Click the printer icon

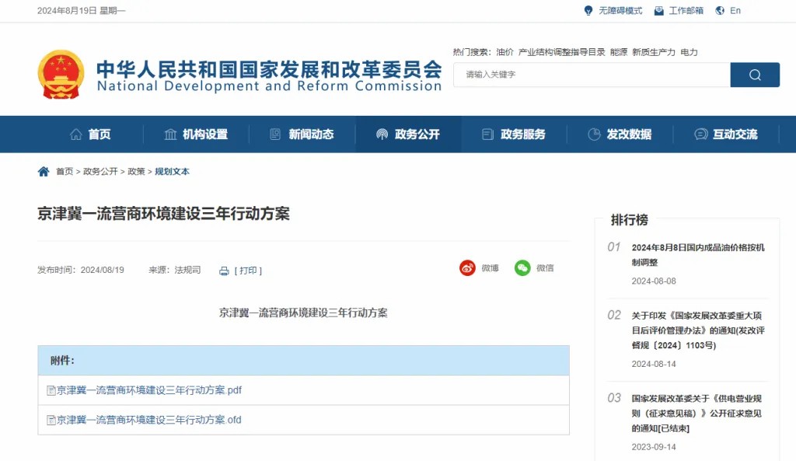tap(224, 271)
